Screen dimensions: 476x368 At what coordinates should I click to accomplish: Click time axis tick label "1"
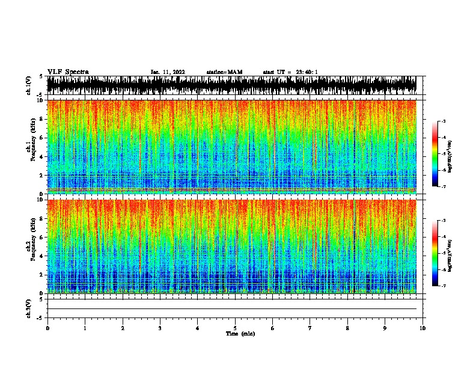85,328
